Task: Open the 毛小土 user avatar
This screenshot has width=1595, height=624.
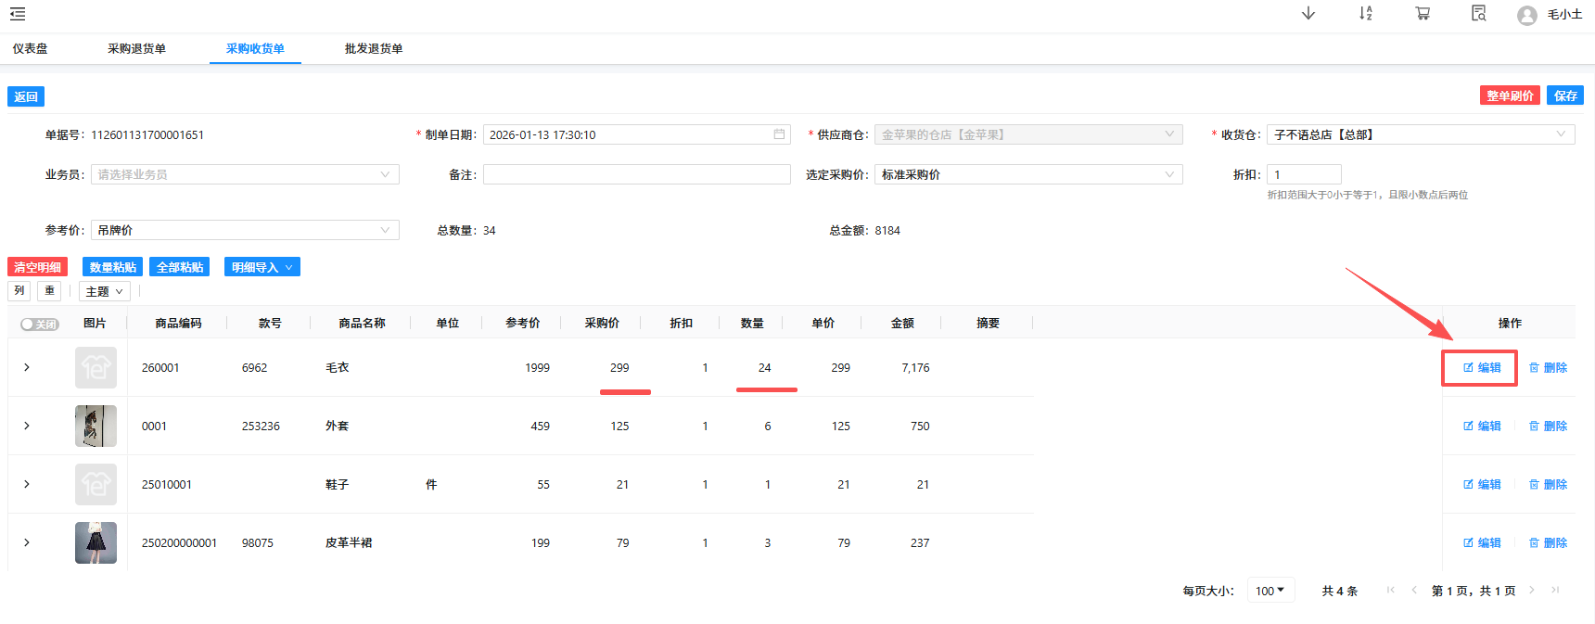Action: (1526, 15)
